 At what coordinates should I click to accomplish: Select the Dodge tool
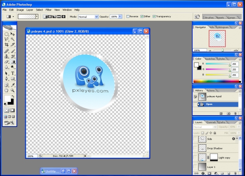[x=13, y=67]
